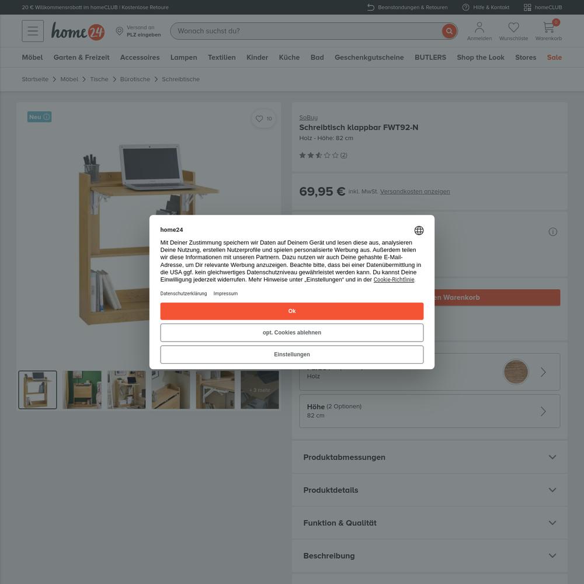Submit search with magnifier icon
Screen dimensions: 584x584
click(449, 31)
